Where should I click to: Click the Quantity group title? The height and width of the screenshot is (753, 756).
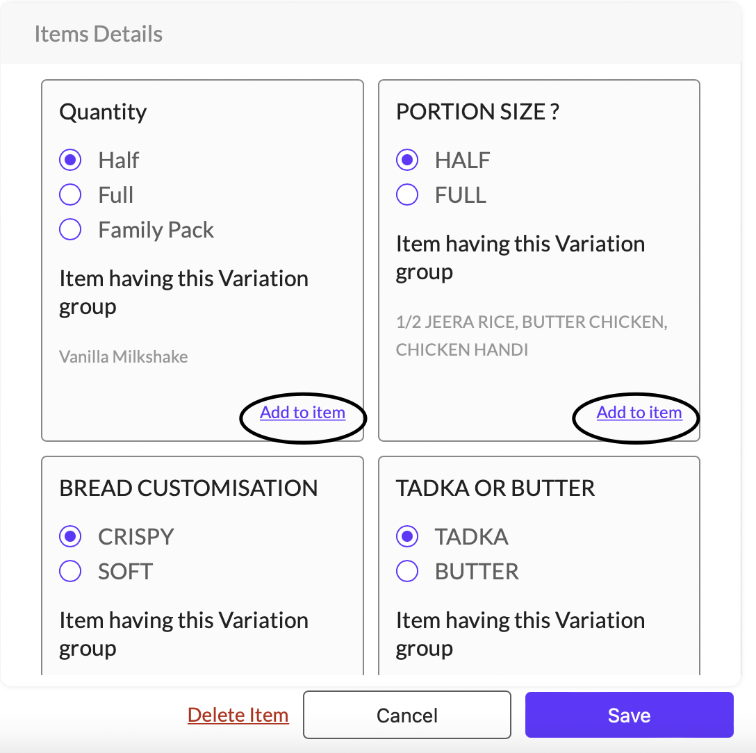coord(104,112)
